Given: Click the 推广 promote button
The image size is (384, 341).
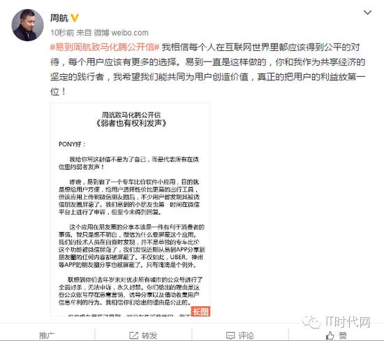Looking at the screenshot, I should [x=47, y=335].
